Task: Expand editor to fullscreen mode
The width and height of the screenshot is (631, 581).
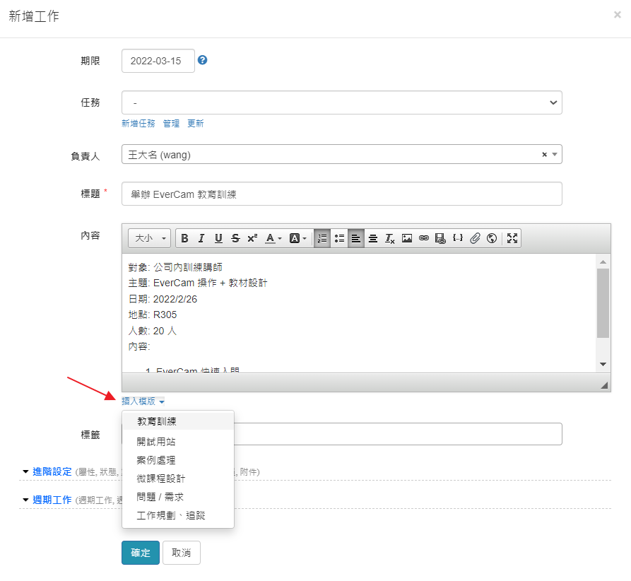Action: (x=512, y=238)
